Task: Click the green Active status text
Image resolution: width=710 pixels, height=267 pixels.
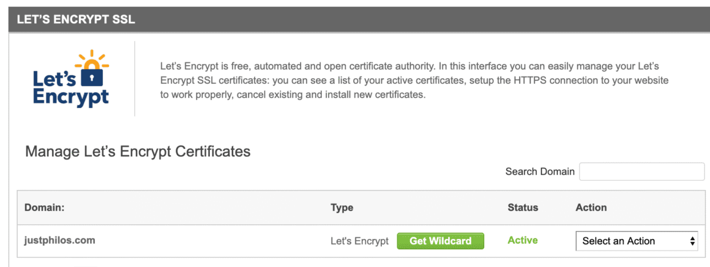Action: [x=522, y=241]
